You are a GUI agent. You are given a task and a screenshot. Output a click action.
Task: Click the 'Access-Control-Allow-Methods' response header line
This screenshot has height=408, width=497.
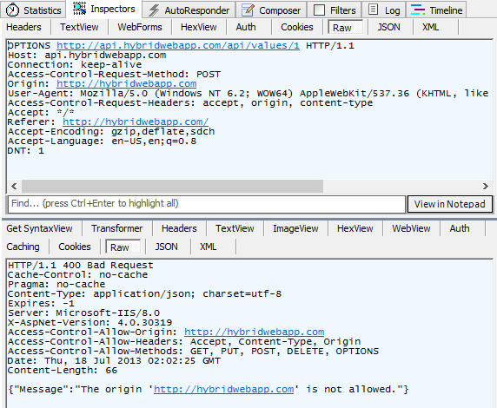(x=194, y=352)
